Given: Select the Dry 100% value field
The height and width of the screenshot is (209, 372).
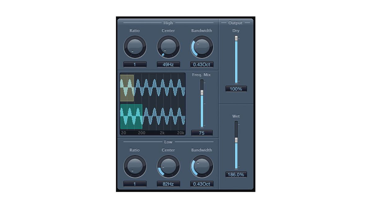Looking at the screenshot, I should (x=236, y=89).
